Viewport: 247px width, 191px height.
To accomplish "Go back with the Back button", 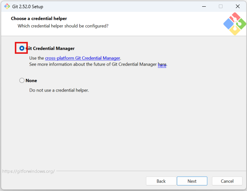I will [161, 181].
